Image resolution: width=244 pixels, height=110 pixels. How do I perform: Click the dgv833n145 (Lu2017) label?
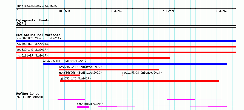(75, 78)
